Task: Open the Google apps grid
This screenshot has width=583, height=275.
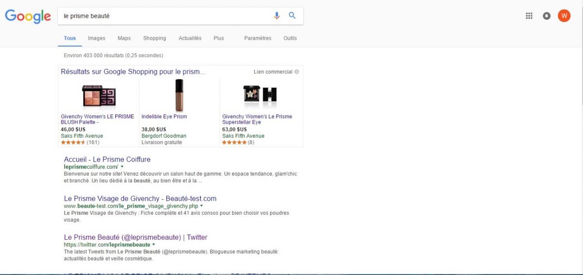Action: pos(529,16)
